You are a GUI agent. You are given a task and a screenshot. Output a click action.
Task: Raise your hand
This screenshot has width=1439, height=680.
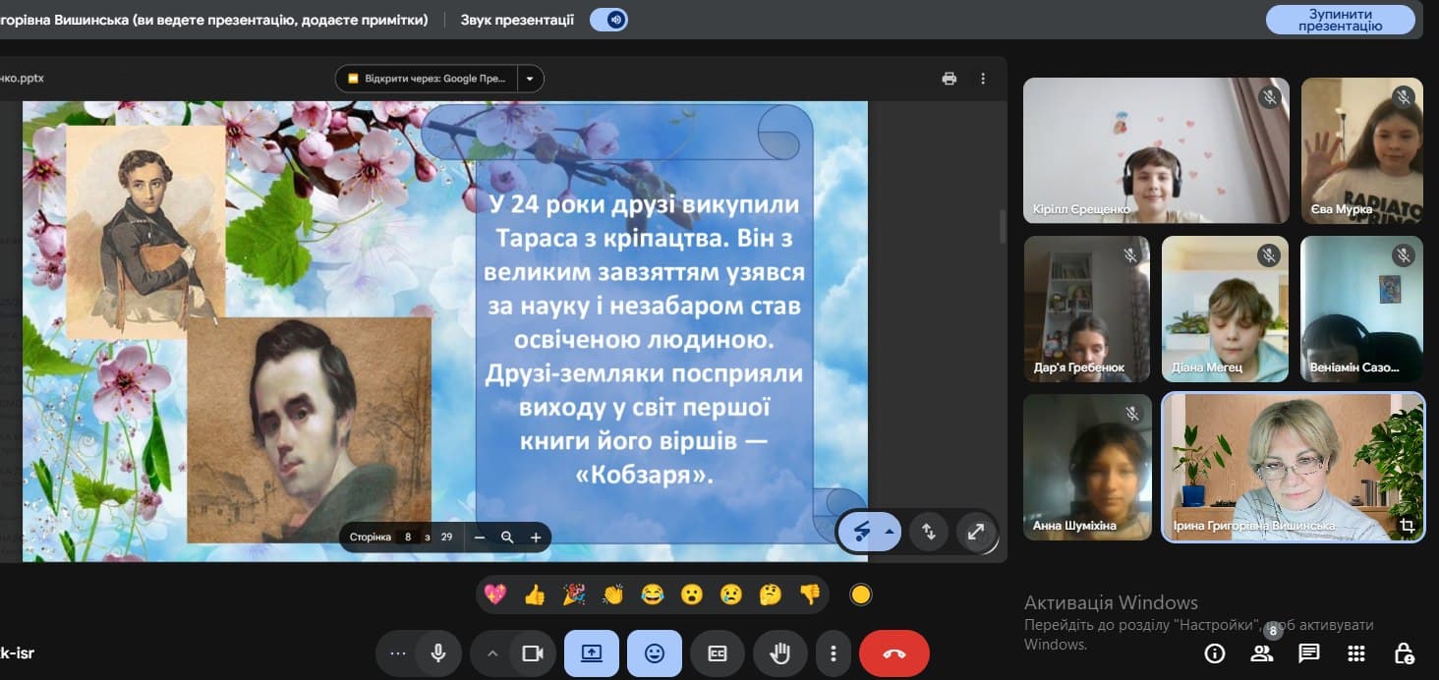780,653
